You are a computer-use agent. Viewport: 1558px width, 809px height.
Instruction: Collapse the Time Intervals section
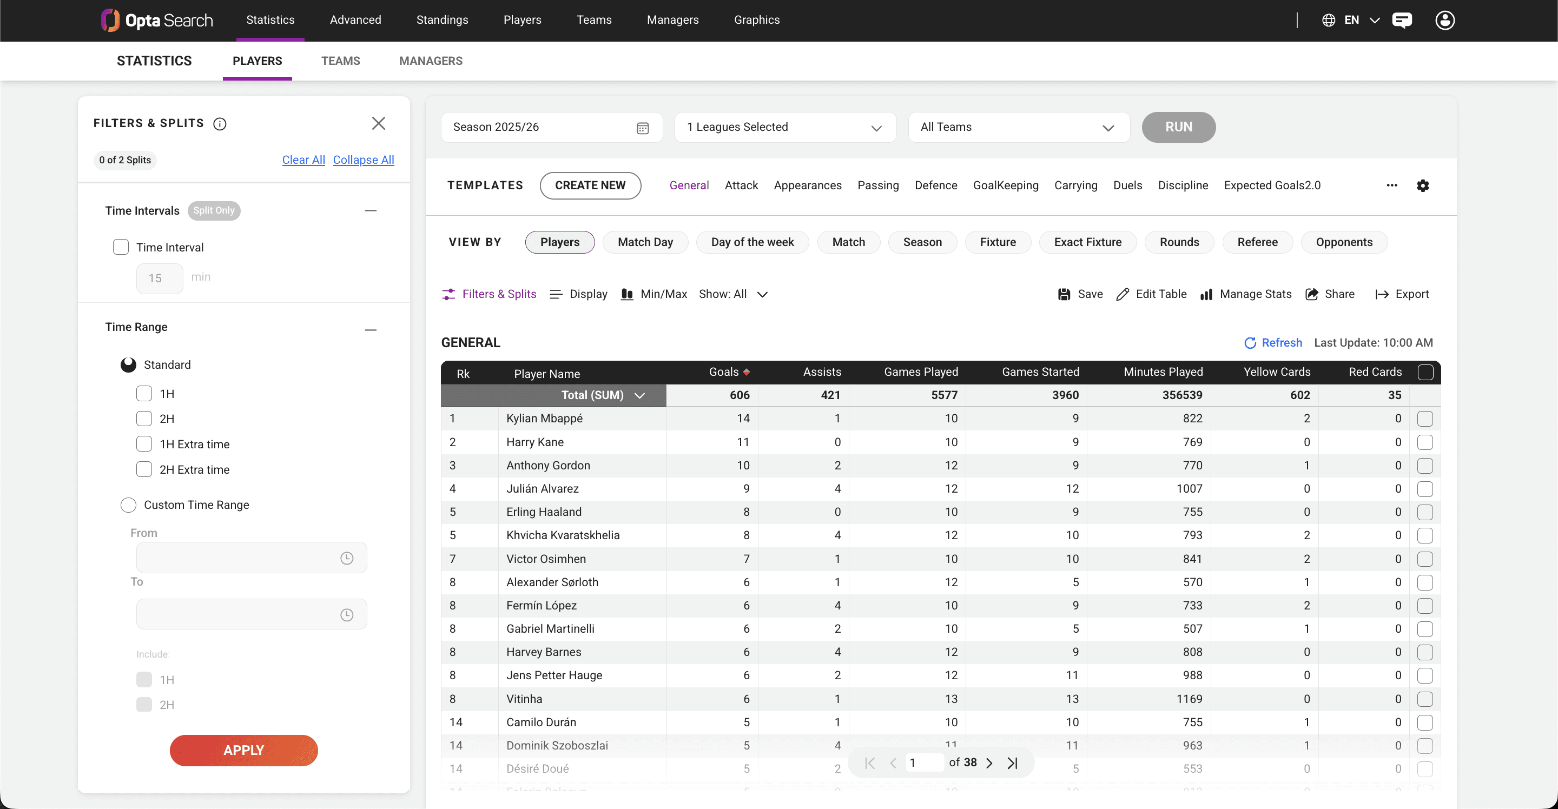(x=371, y=210)
